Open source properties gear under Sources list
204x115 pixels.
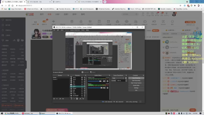(x=77, y=99)
